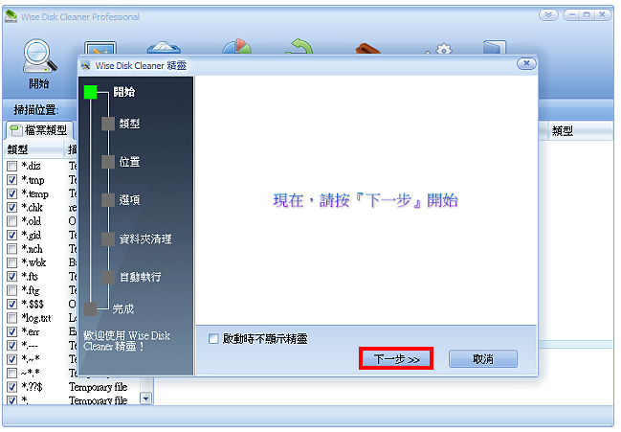Uncheck the *.temp file type checkbox
Screen dimensions: 621x432
(x=12, y=193)
